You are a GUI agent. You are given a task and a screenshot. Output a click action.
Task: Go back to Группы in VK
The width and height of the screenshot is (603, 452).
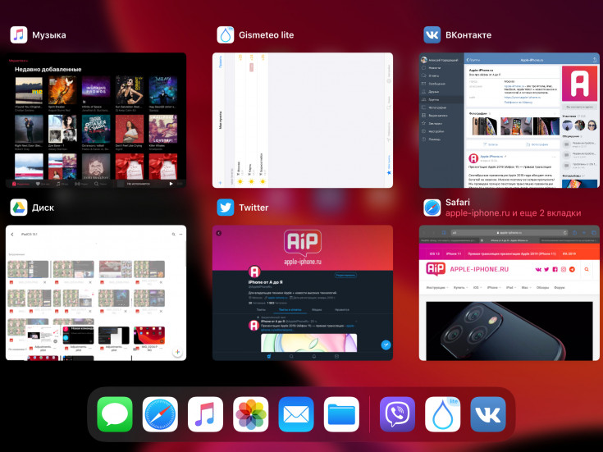pos(473,60)
